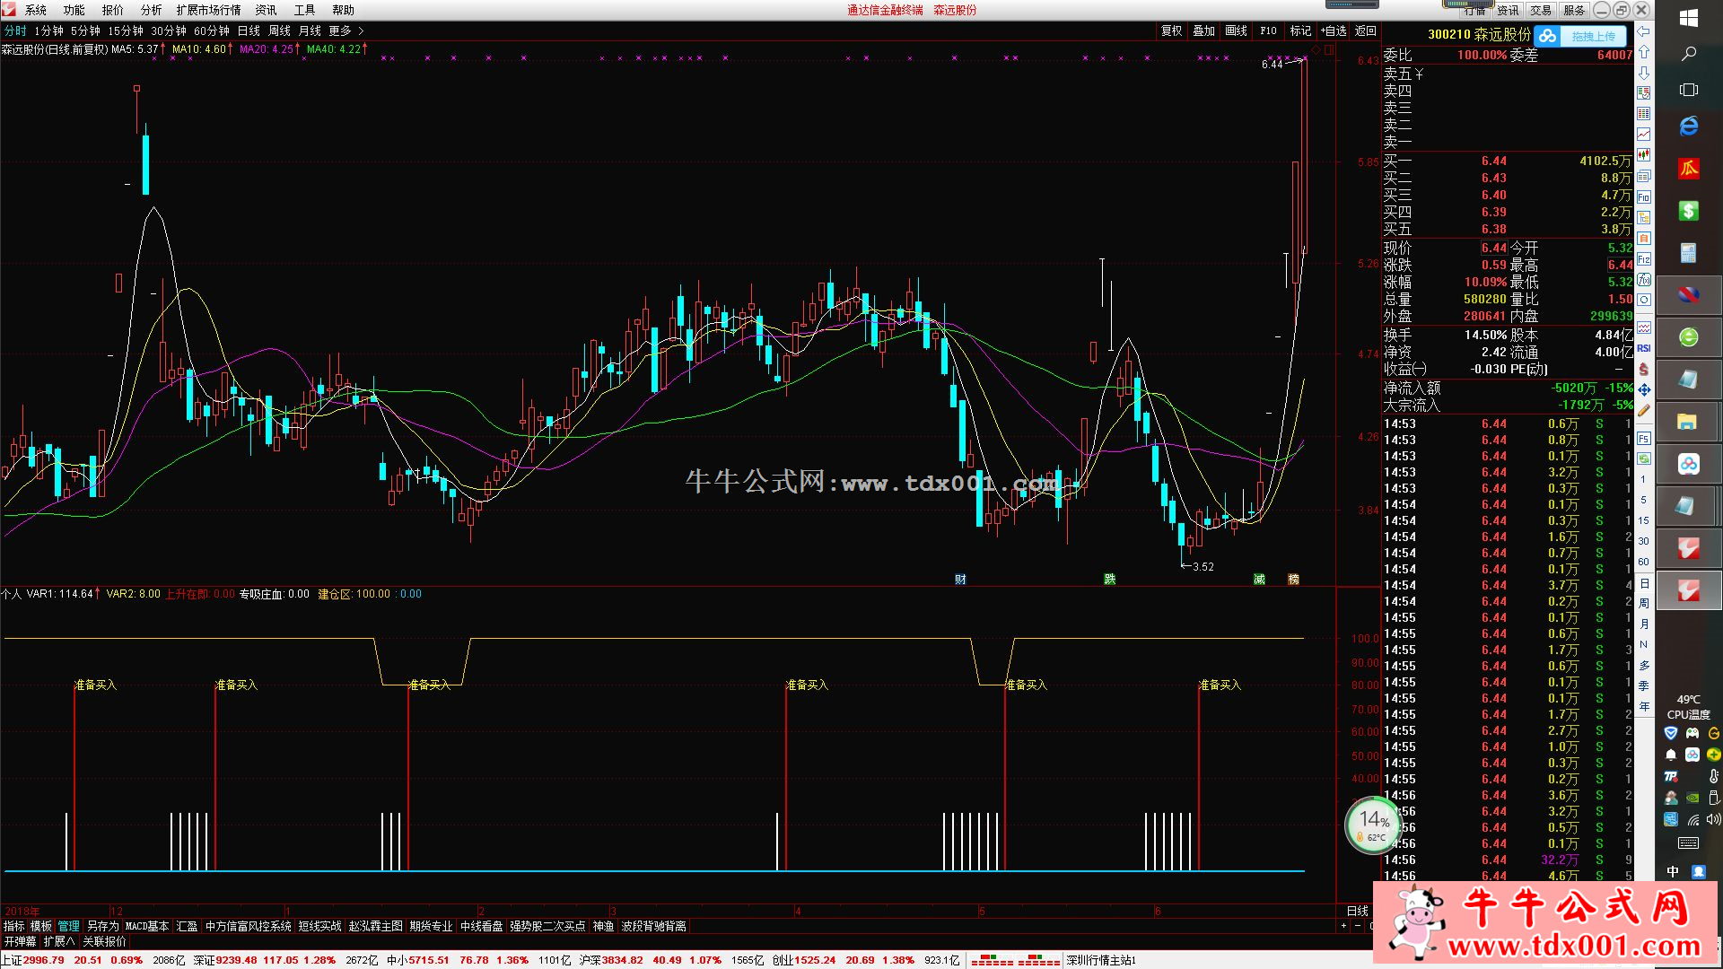Choose the 神鱼 indicator
The image size is (1723, 969).
tap(603, 926)
